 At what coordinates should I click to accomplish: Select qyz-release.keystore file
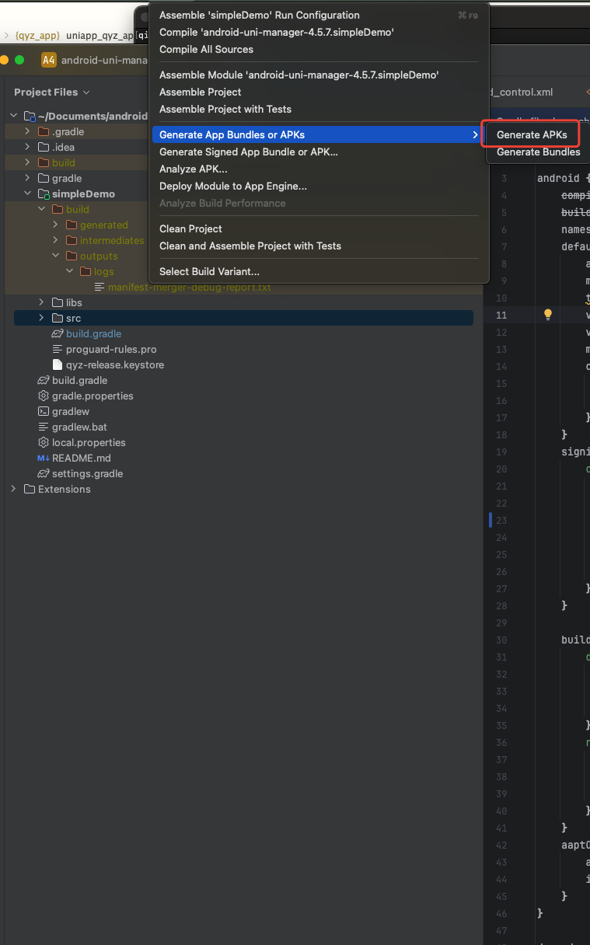tap(115, 364)
